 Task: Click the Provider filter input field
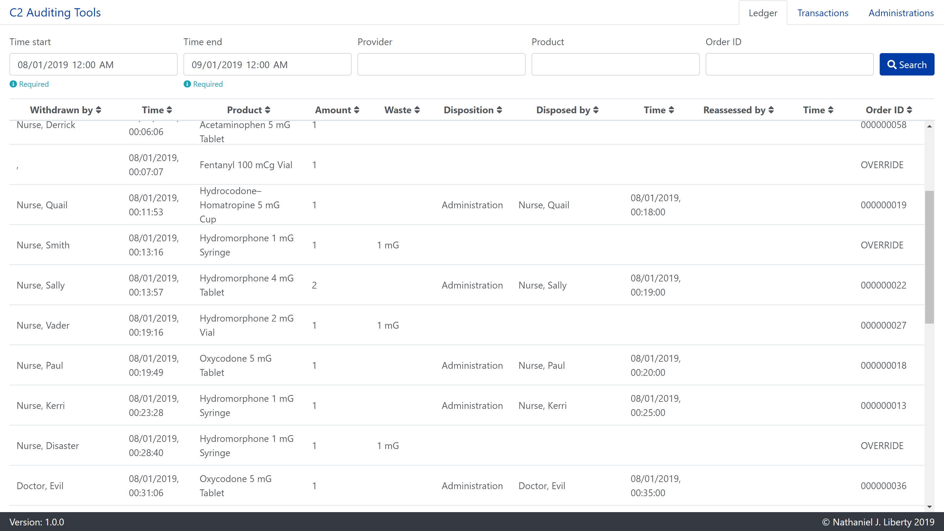442,64
